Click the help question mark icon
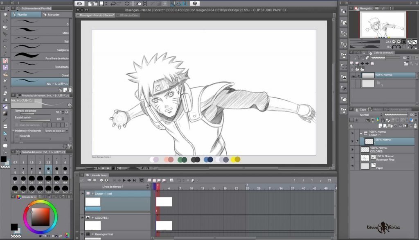Image resolution: width=419 pixels, height=240 pixels. pyautogui.click(x=195, y=3)
